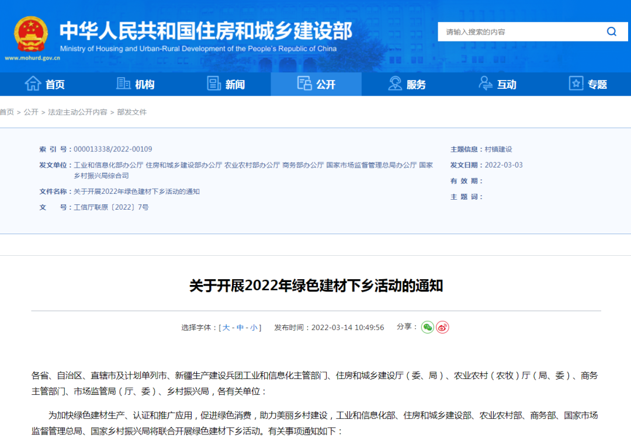
Task: Open the 公开 navigation tab
Action: [x=316, y=84]
